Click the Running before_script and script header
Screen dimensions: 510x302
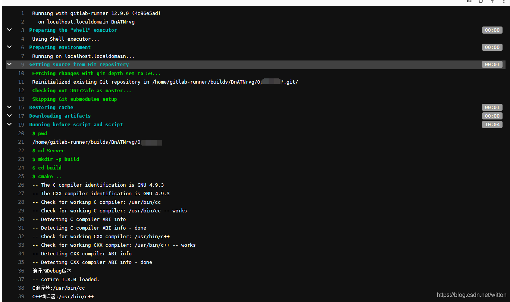click(76, 125)
